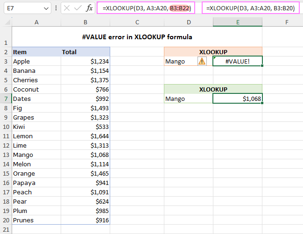
Task: Select the row 2 header
Action: point(6,52)
